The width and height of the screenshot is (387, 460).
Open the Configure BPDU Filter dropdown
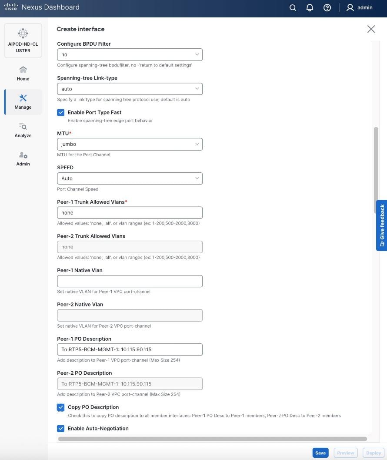130,54
